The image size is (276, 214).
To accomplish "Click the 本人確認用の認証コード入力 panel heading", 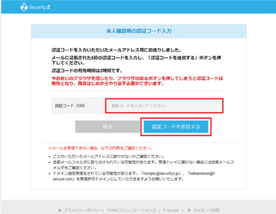I will [x=139, y=31].
